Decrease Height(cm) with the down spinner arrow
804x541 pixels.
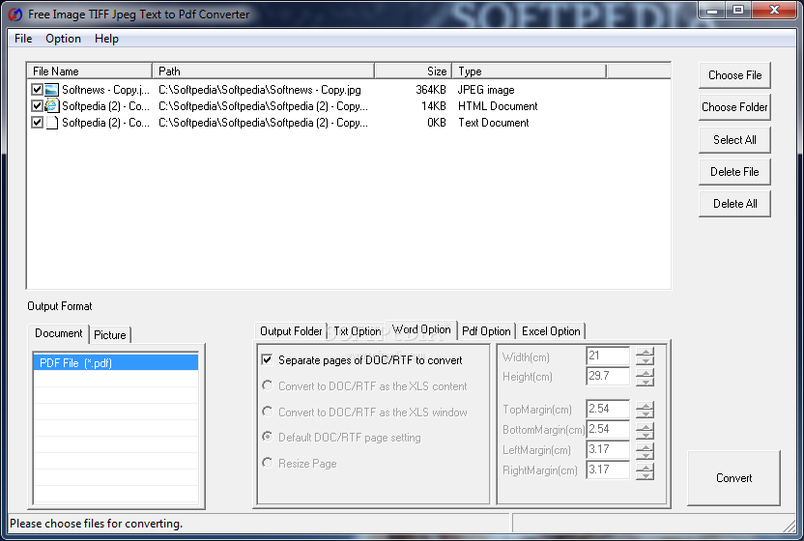(x=645, y=381)
